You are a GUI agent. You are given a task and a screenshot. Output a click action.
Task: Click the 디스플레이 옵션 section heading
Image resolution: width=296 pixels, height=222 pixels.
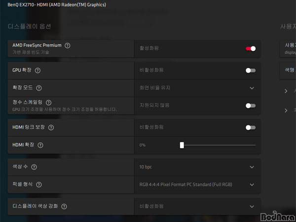29,26
